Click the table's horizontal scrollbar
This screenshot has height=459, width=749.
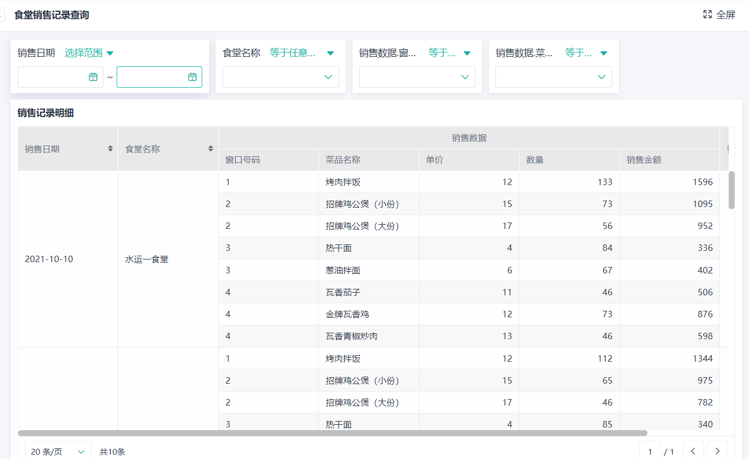coord(332,433)
